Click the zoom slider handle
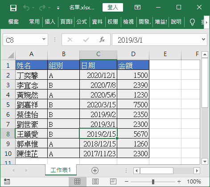Screen dimensions: 210x187 (x=153, y=181)
